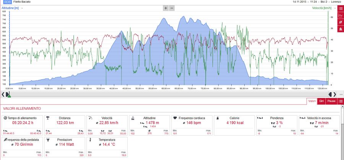Click the 4 190 kcal calories value
This screenshot has height=160, width=344.
[235, 123]
